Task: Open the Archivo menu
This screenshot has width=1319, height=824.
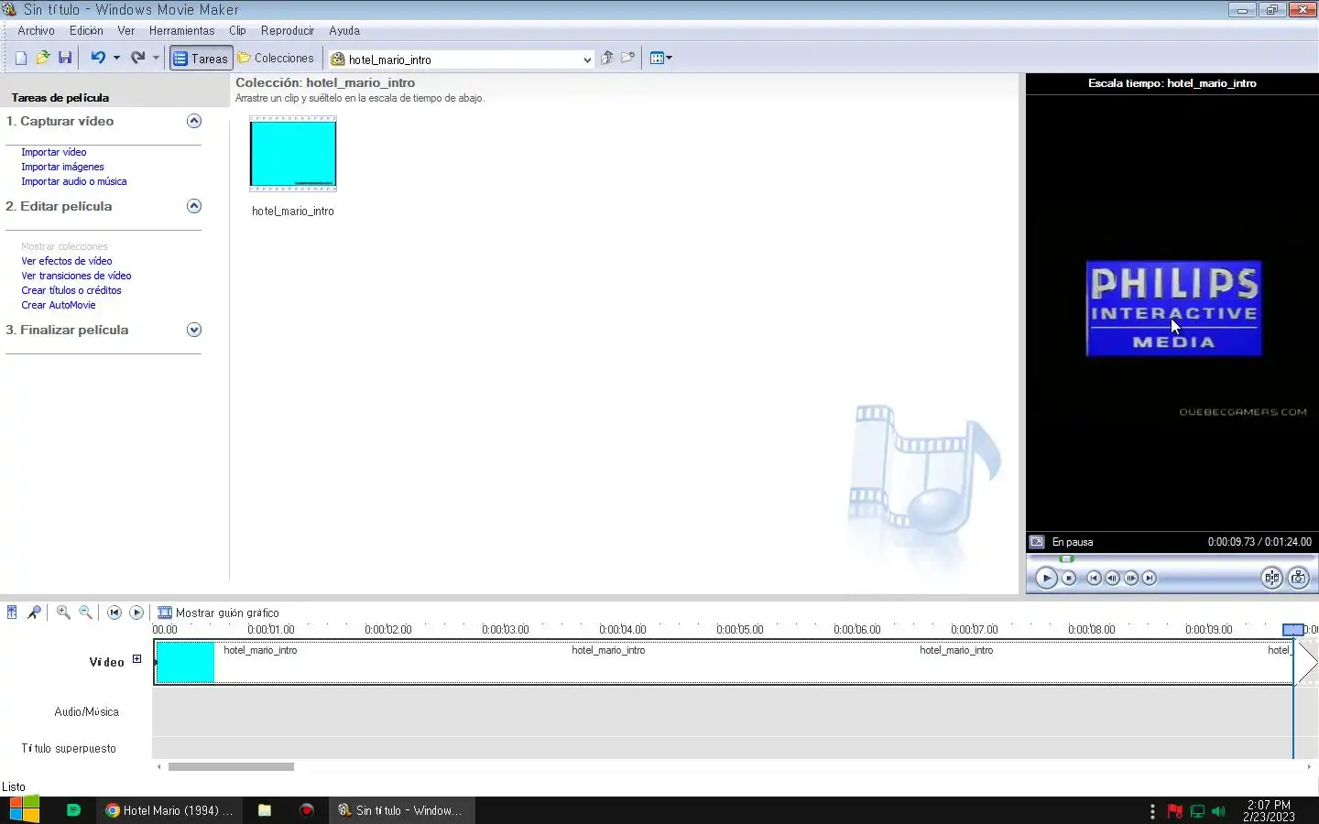Action: [36, 30]
